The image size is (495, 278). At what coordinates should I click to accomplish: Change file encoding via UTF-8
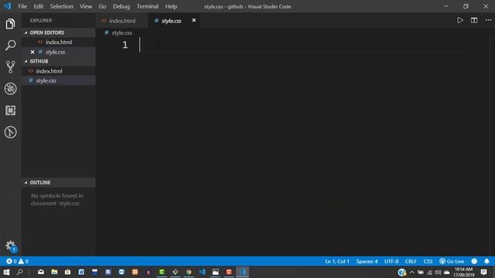(391, 261)
